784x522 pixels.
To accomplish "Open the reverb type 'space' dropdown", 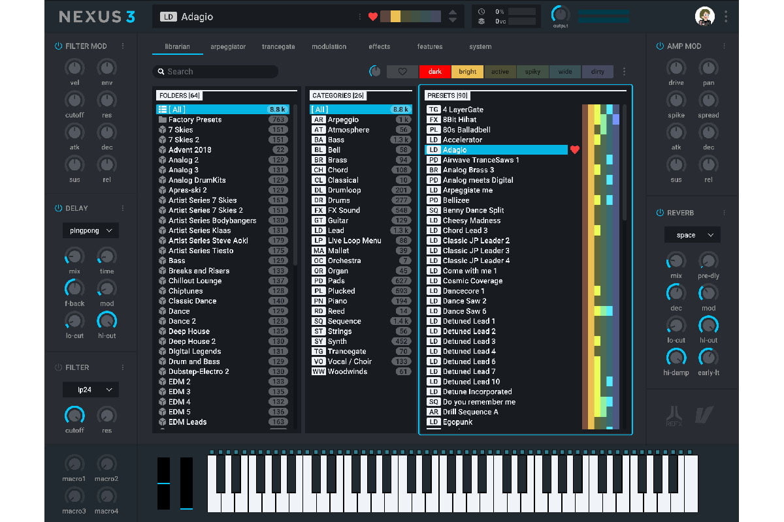I will 693,235.
